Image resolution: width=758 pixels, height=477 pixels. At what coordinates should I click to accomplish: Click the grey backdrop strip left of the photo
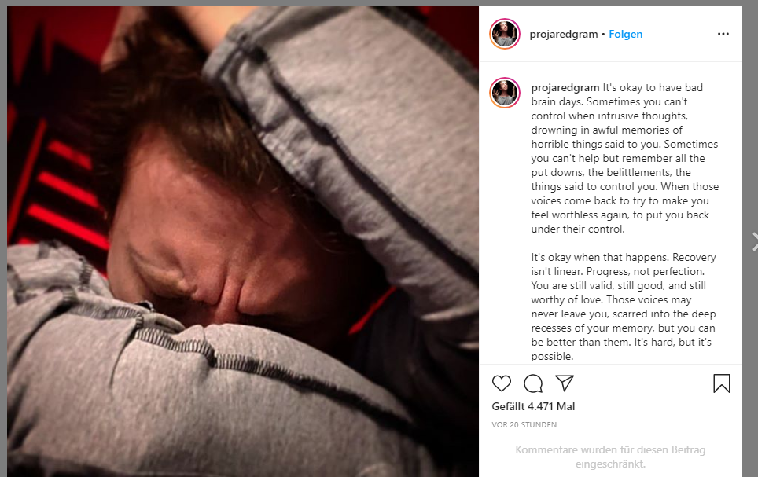(3, 241)
